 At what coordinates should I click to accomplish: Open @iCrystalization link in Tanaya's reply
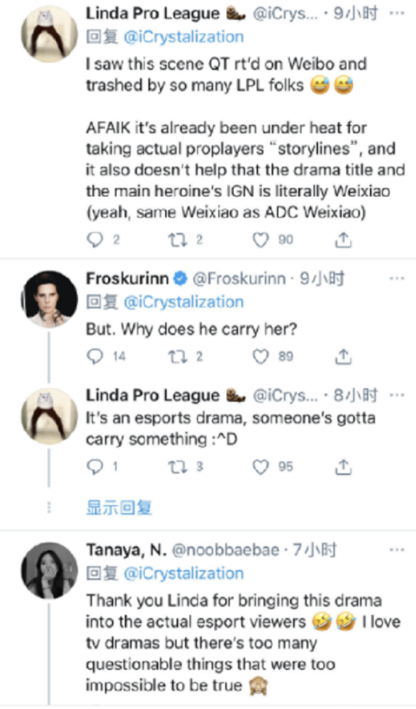click(184, 574)
